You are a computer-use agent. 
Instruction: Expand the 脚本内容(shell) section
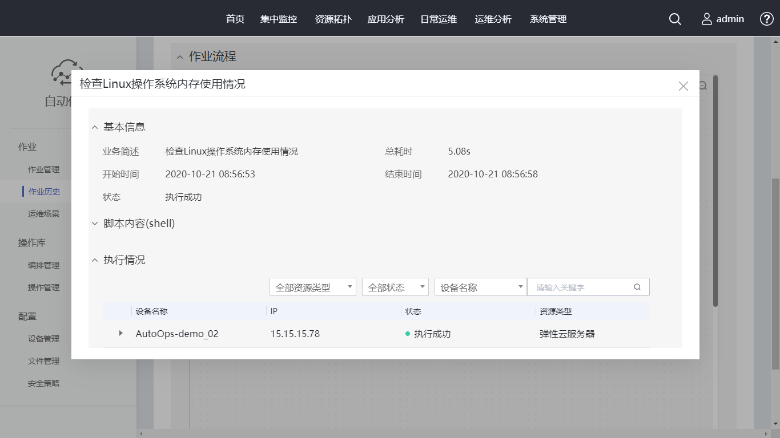95,224
